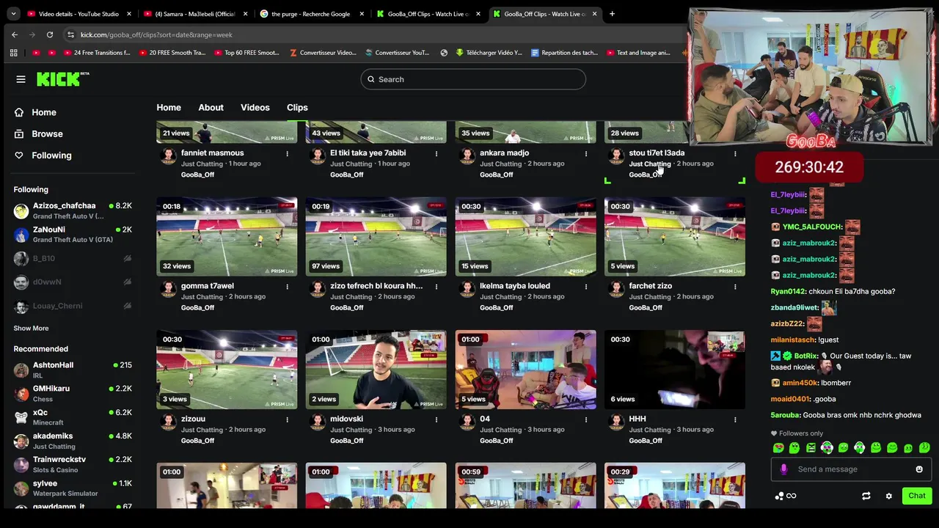Open site info icon in address bar
The height and width of the screenshot is (528, 939).
click(70, 34)
